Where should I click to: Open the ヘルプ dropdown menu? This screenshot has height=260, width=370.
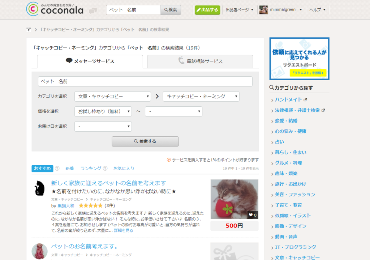317,10
